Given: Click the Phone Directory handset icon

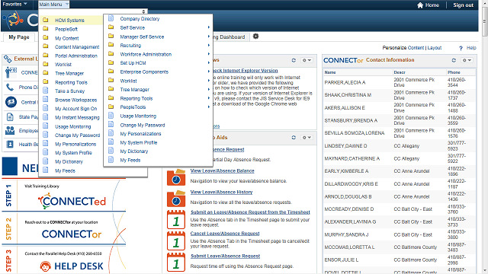Looking at the screenshot, I should pos(10,88).
